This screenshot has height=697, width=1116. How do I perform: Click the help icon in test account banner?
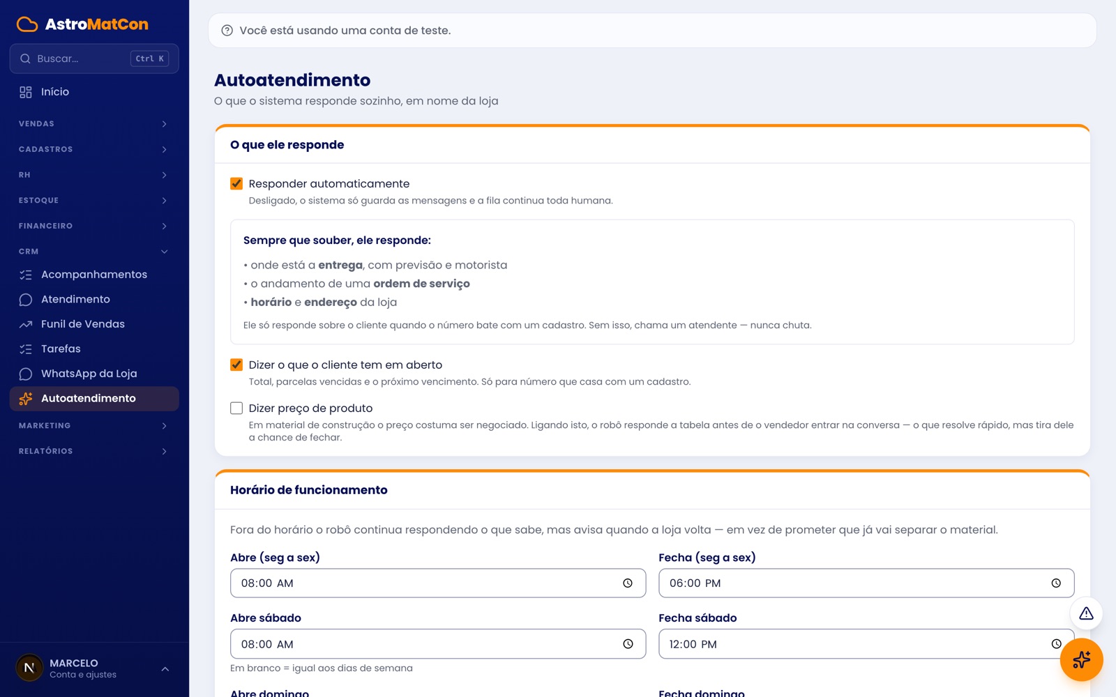[x=227, y=31]
